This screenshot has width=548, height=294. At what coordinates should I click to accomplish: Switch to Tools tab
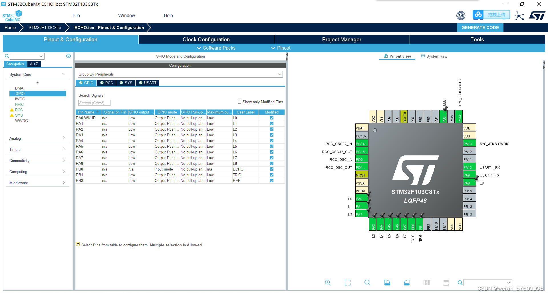[477, 39]
